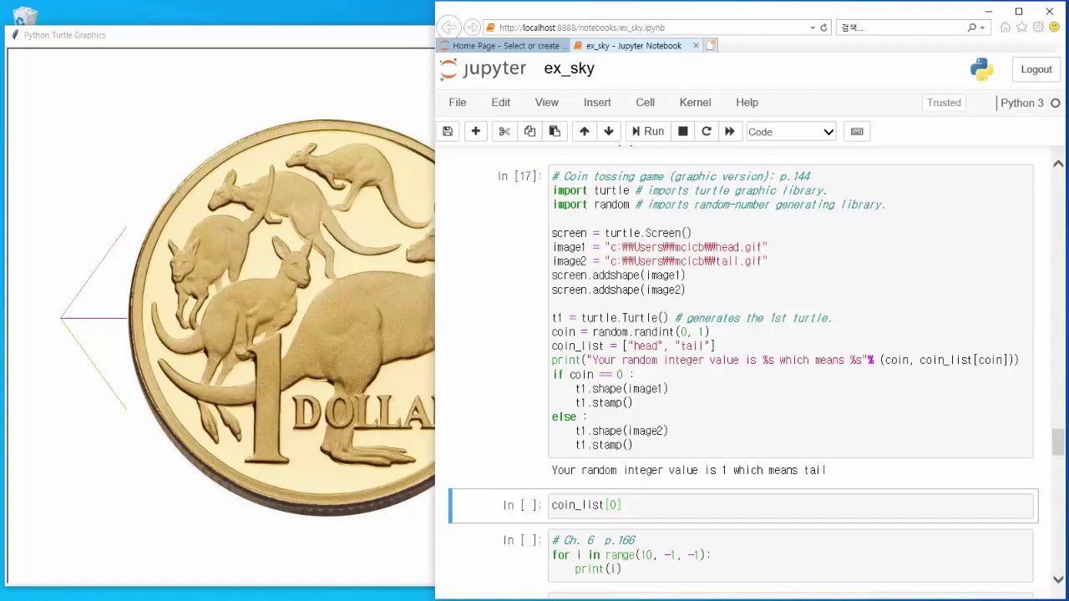Click the Logout button
1069x601 pixels.
(1036, 69)
